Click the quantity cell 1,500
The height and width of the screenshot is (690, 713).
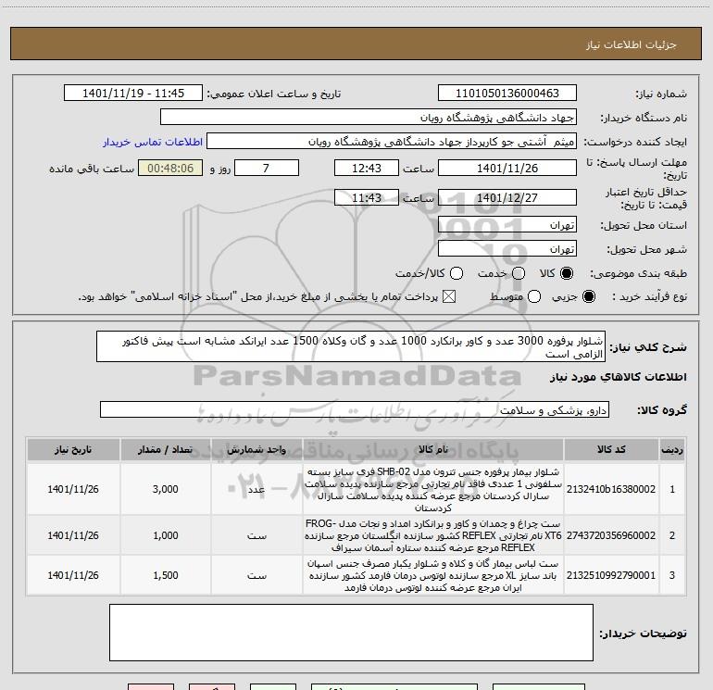pos(166,575)
